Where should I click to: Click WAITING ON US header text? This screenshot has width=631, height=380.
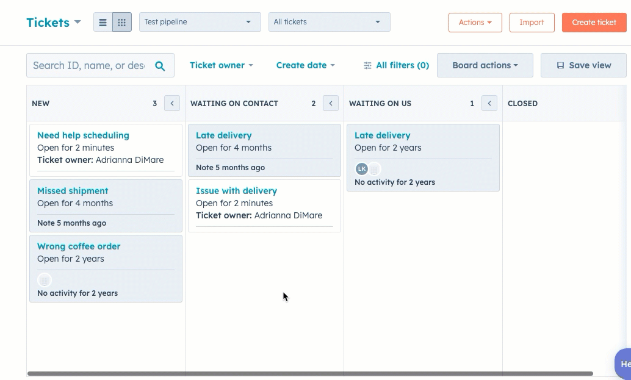[380, 103]
